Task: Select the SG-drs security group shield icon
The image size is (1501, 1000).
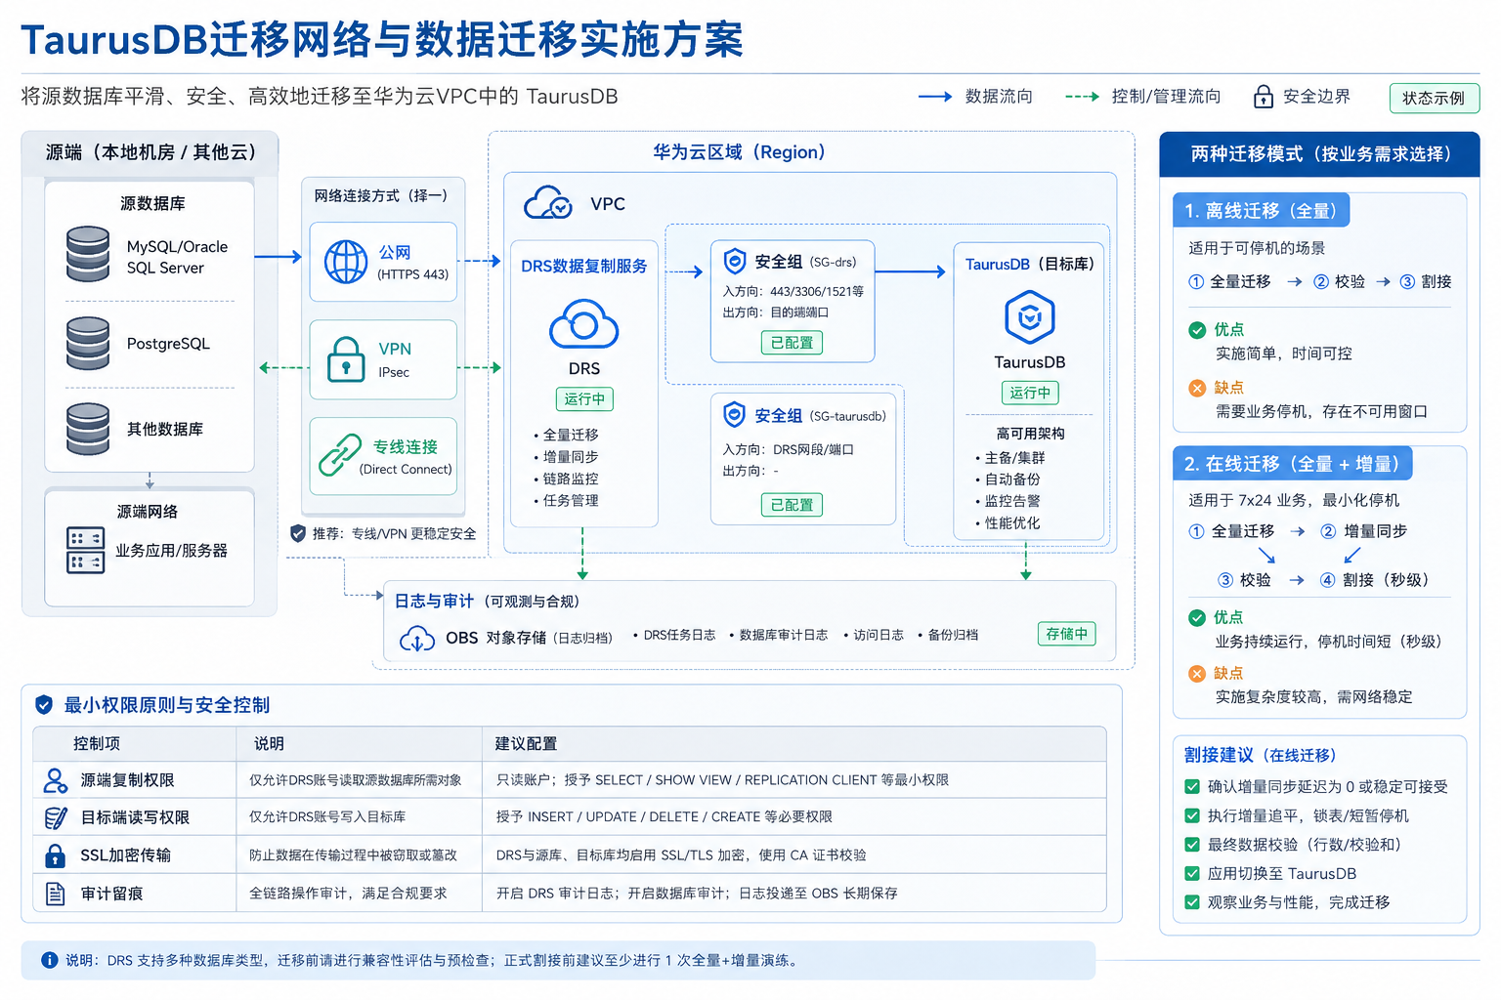Action: [x=735, y=261]
